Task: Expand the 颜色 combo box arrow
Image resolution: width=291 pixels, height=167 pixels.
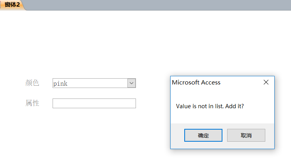Action: [132, 83]
